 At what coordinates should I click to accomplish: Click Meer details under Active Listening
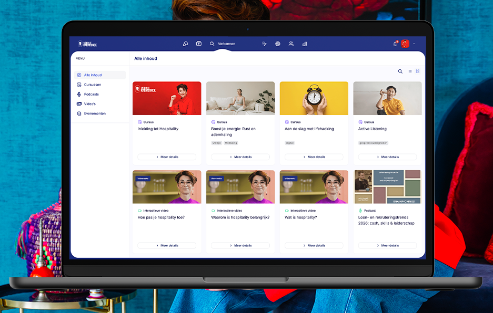tap(387, 157)
